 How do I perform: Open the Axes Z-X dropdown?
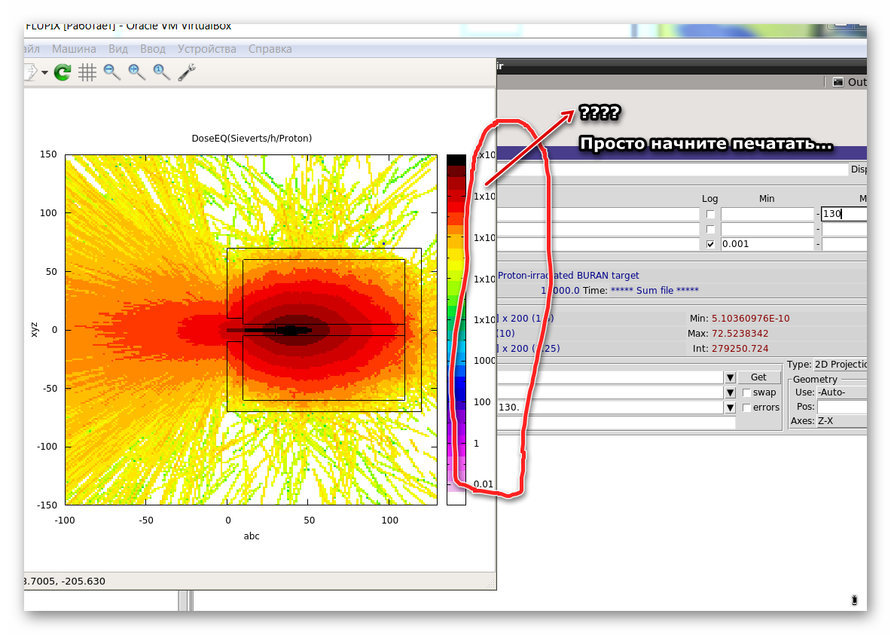coord(841,421)
